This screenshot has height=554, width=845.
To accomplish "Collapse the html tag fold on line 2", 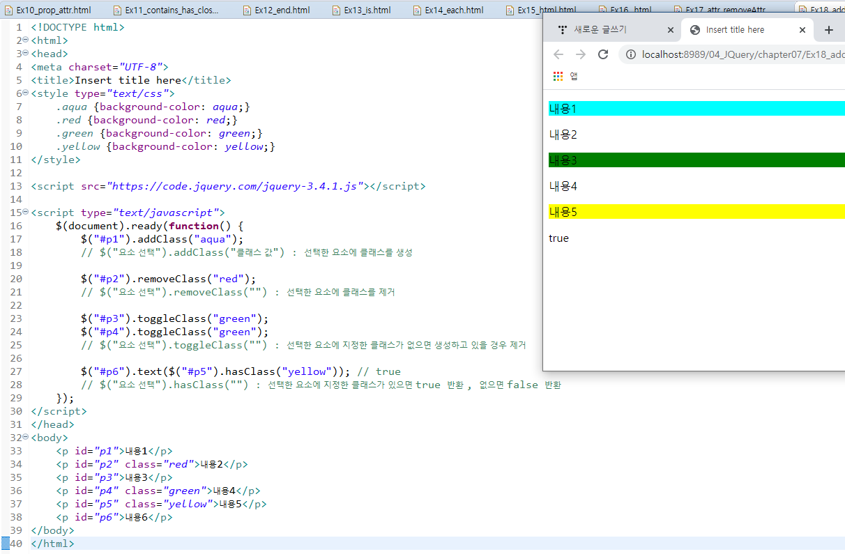I will pyautogui.click(x=25, y=40).
